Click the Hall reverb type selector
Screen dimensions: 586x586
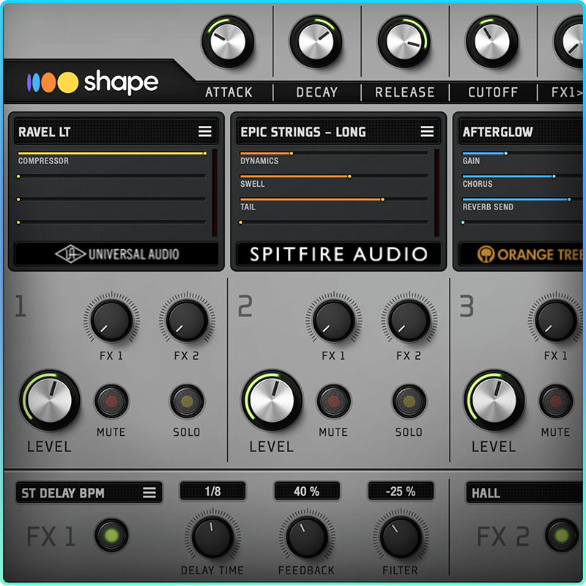pyautogui.click(x=524, y=493)
